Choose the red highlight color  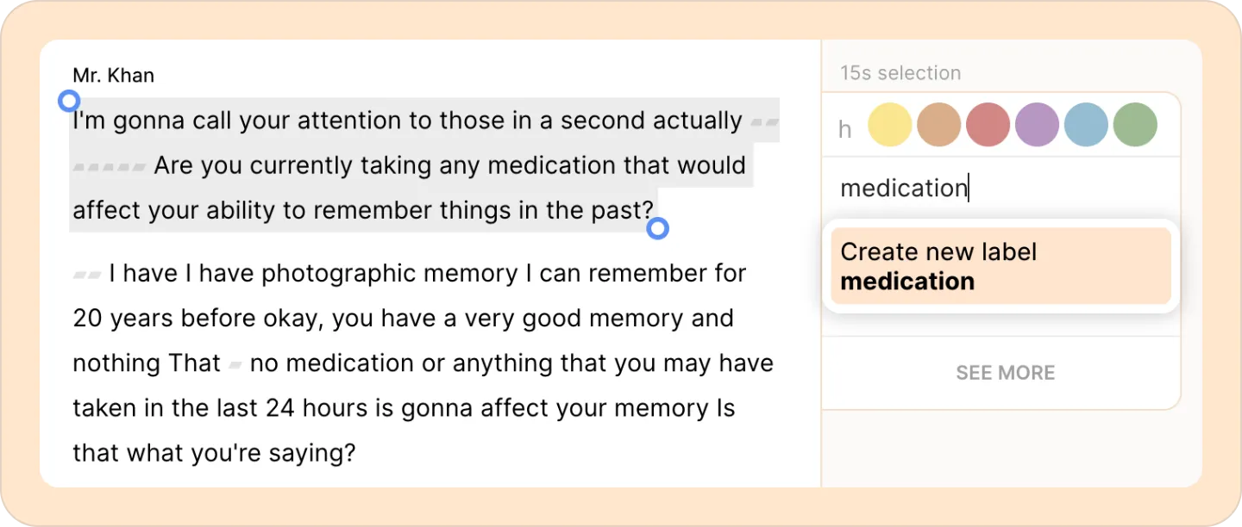coord(988,125)
